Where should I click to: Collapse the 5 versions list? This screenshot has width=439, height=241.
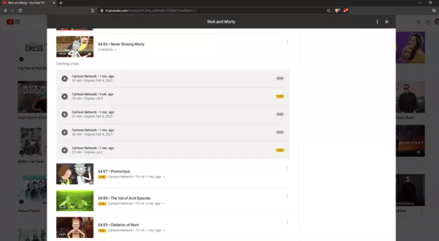107,49
